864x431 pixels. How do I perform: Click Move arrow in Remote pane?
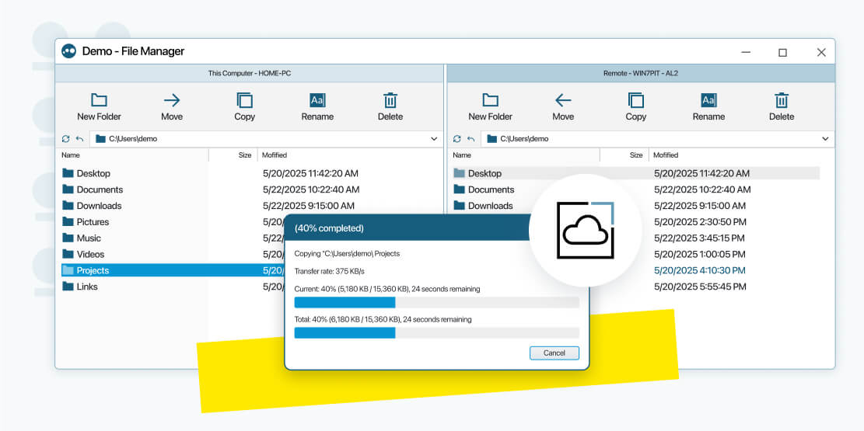coord(563,100)
